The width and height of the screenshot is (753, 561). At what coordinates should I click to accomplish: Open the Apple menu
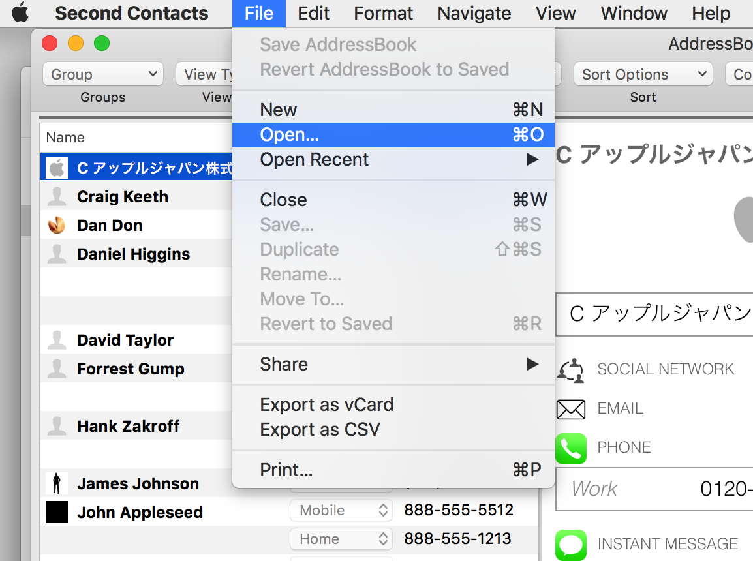[x=20, y=13]
